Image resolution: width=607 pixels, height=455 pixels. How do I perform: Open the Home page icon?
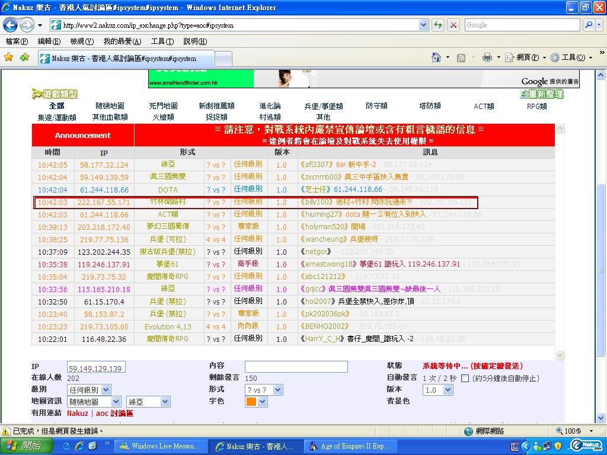tap(436, 57)
